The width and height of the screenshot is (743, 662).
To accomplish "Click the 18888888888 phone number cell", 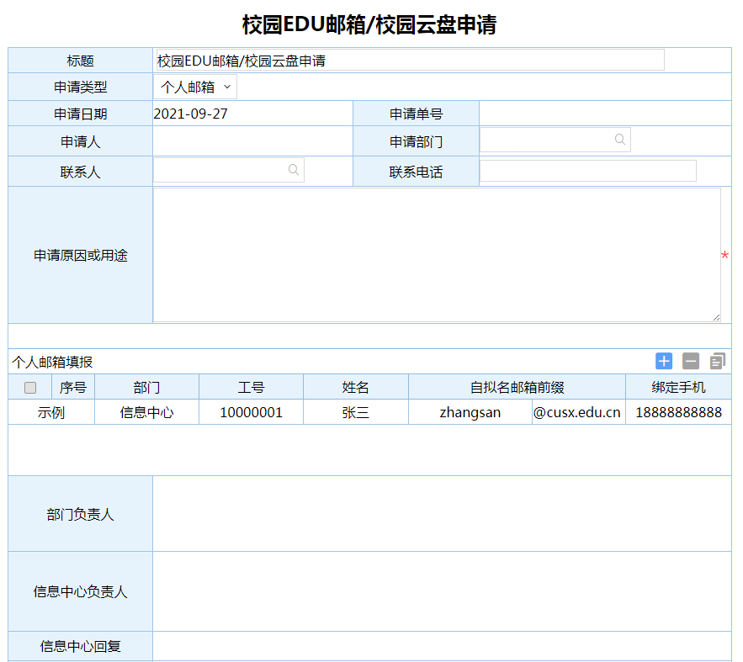I will [x=678, y=412].
